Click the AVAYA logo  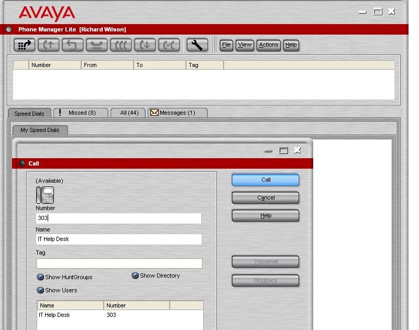pos(47,14)
